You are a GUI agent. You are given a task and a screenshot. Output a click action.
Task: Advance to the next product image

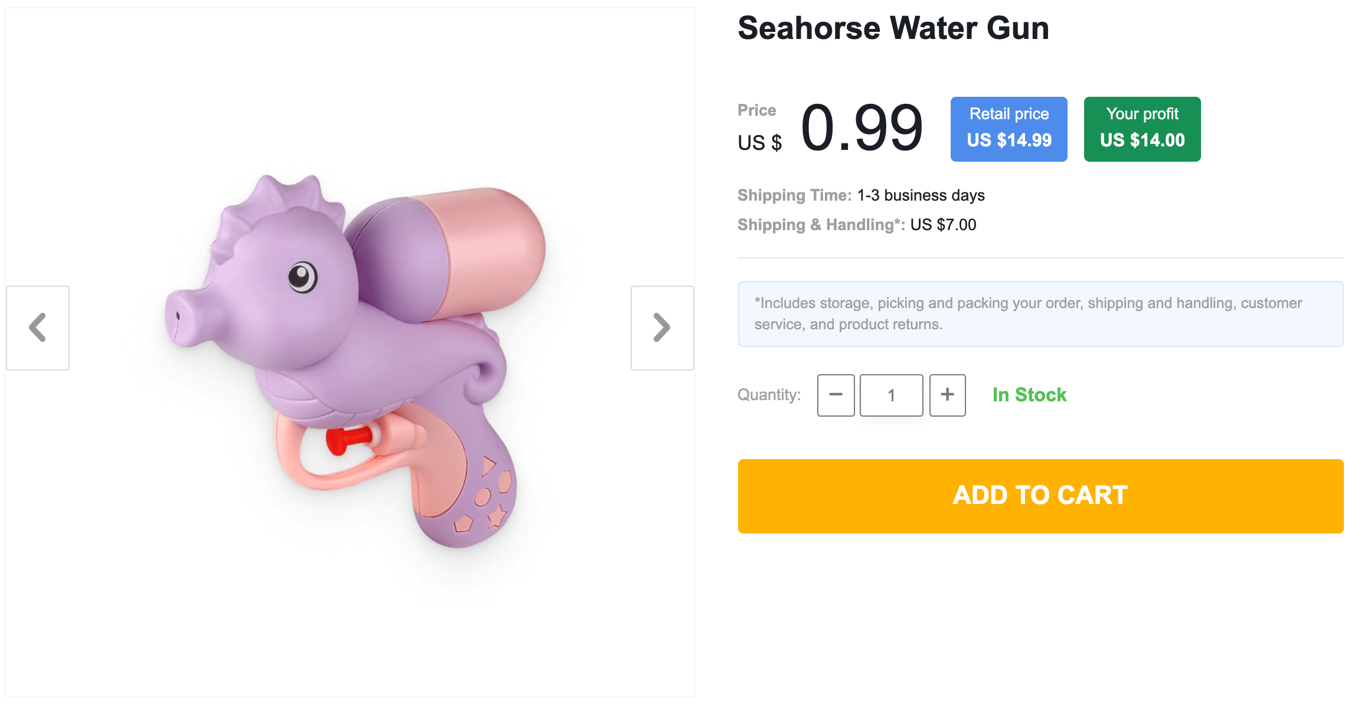coord(662,328)
